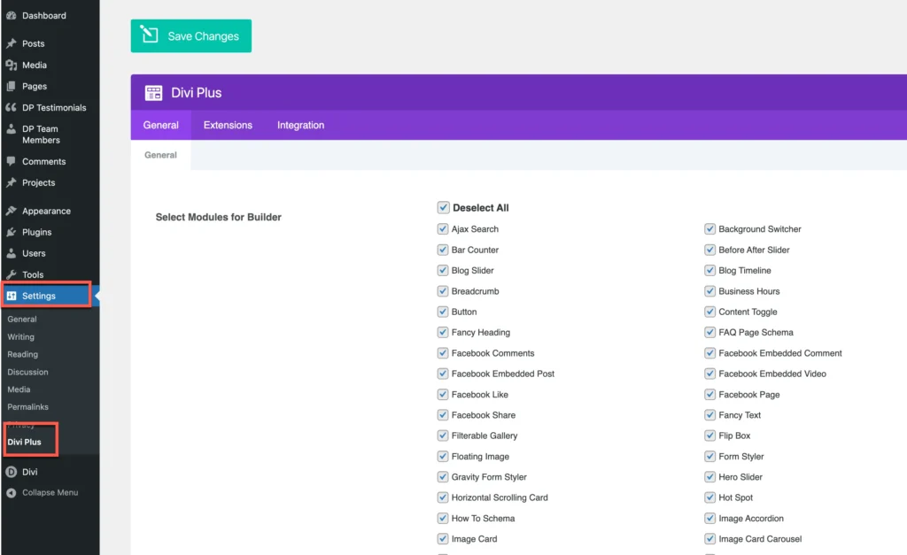This screenshot has width=907, height=555.
Task: Click the Save Changes pencil icon
Action: tap(149, 35)
